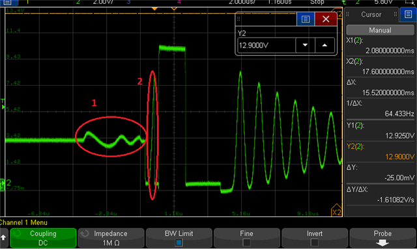The height and width of the screenshot is (249, 417).
Task: Toggle the BW Limit checkbox
Action: coord(179,242)
